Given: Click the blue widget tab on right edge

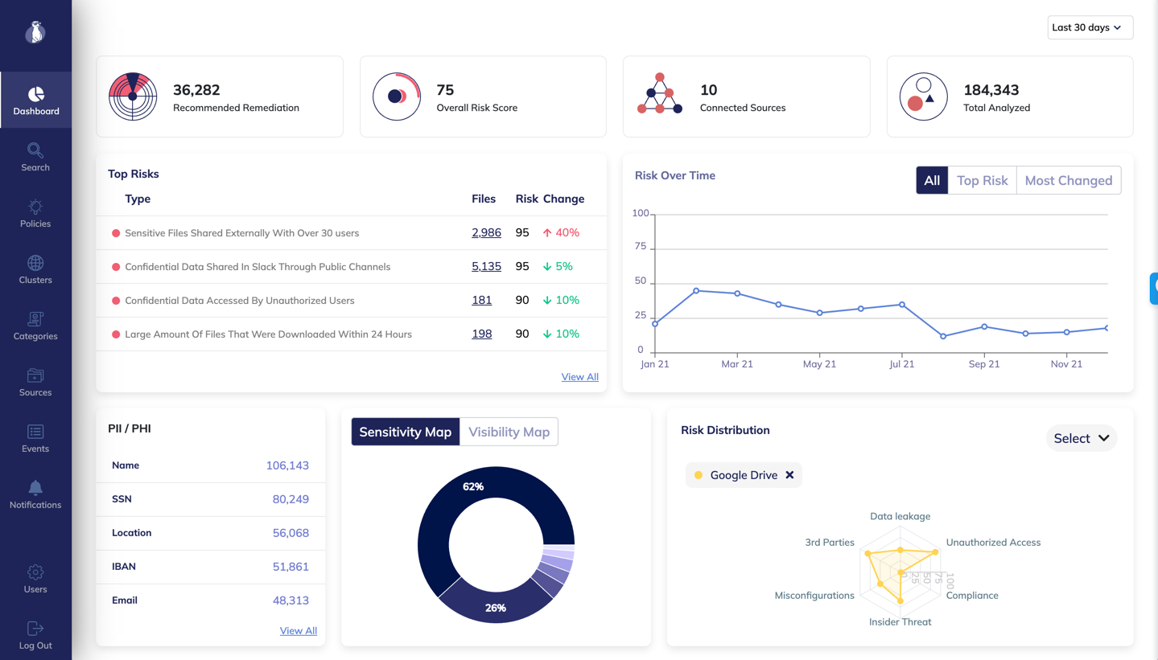Looking at the screenshot, I should (1154, 289).
